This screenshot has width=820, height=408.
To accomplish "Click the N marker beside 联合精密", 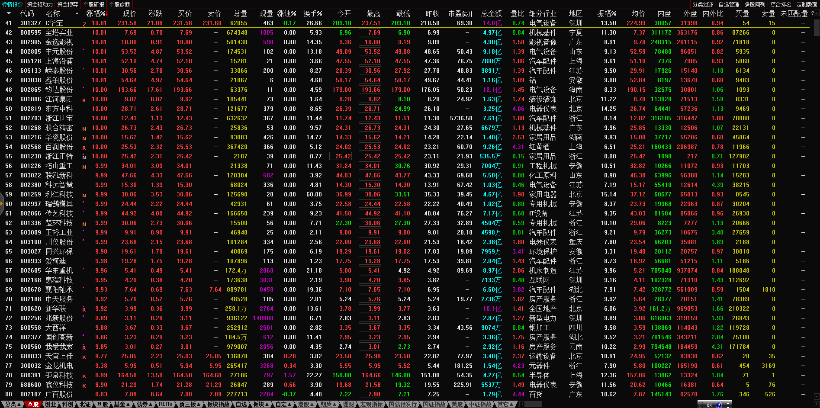I will click(84, 129).
